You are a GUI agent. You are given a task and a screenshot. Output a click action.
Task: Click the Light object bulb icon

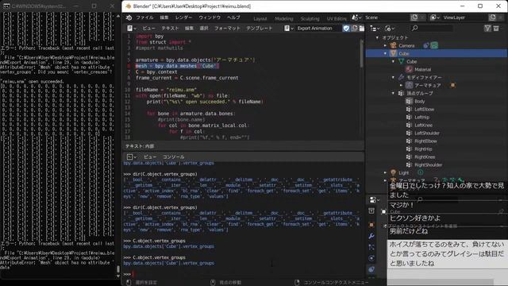click(394, 173)
